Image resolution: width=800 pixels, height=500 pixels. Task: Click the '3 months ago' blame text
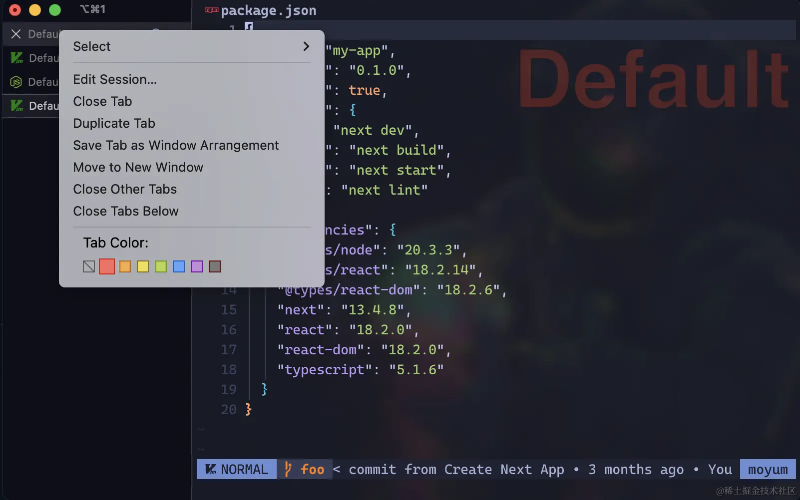point(636,470)
